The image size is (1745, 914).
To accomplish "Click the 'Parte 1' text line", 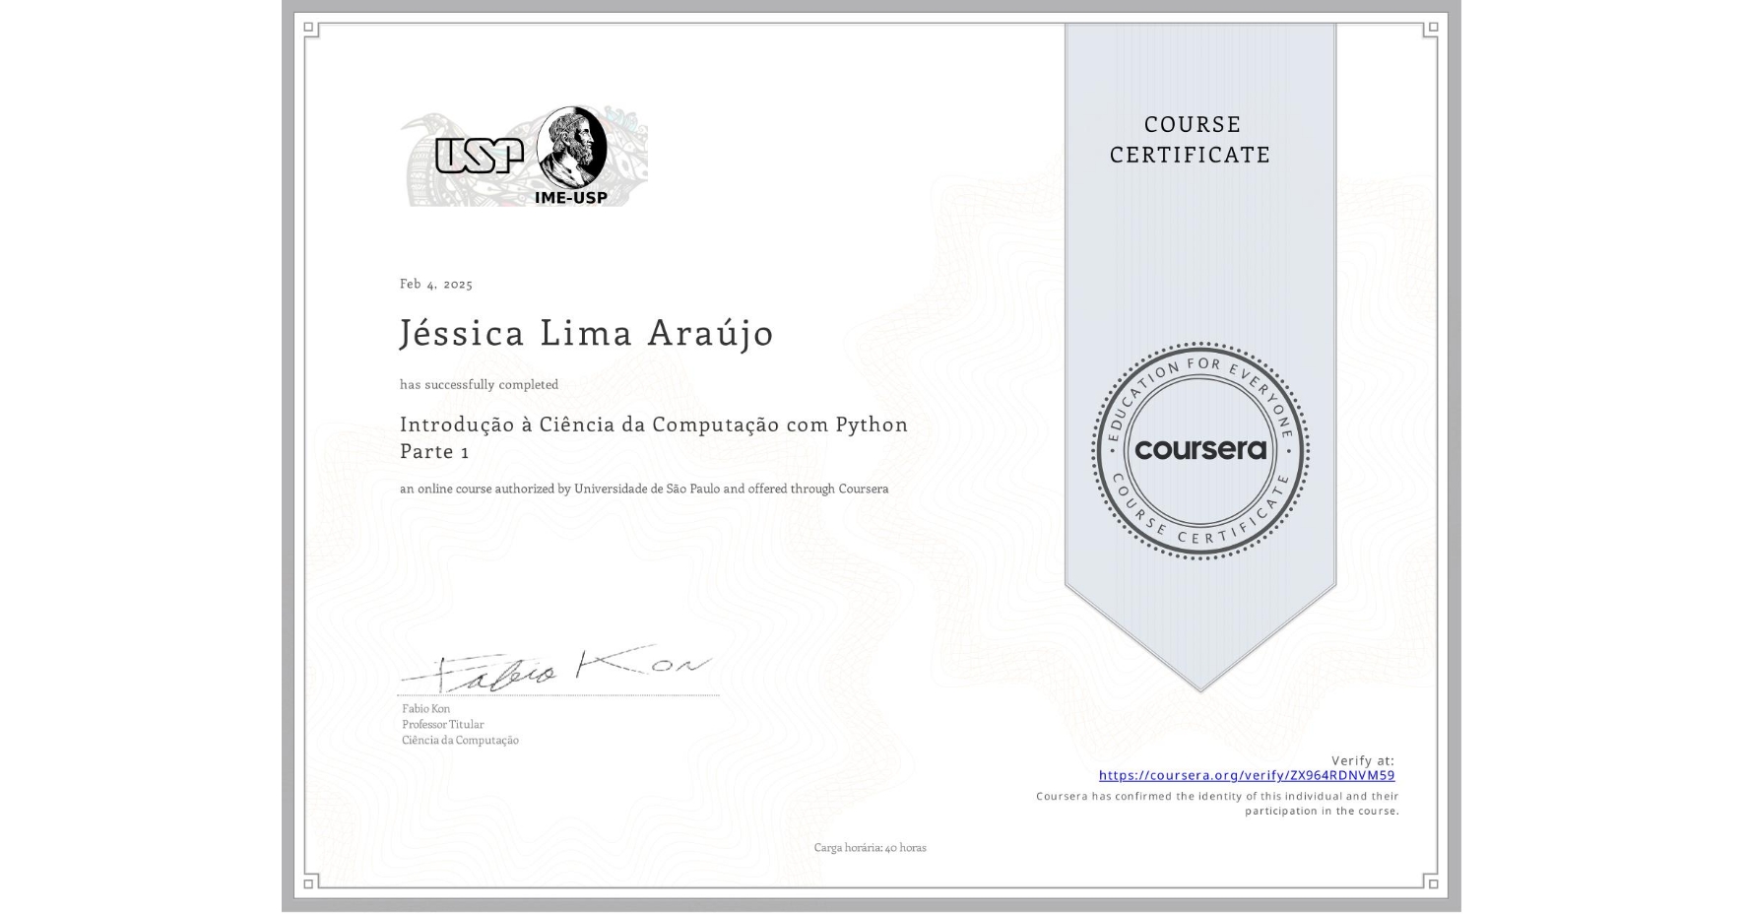I will click(434, 451).
